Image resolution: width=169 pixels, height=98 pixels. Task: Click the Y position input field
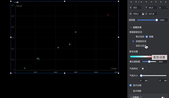151,8
